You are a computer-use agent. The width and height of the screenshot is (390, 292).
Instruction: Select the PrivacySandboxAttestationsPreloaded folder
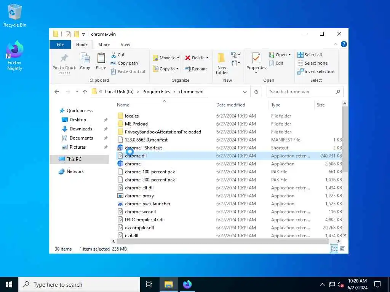click(x=163, y=132)
